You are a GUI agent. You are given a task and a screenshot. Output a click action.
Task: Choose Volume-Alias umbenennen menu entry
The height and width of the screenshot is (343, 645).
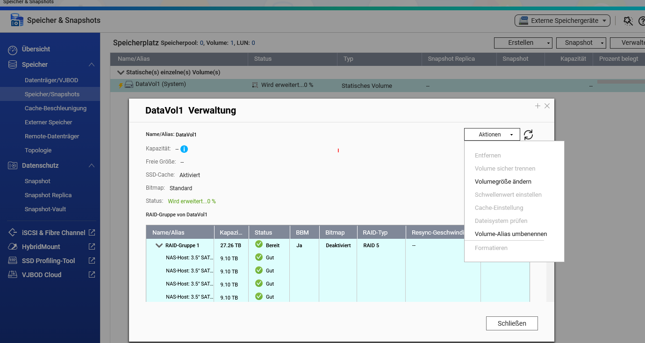tap(511, 234)
